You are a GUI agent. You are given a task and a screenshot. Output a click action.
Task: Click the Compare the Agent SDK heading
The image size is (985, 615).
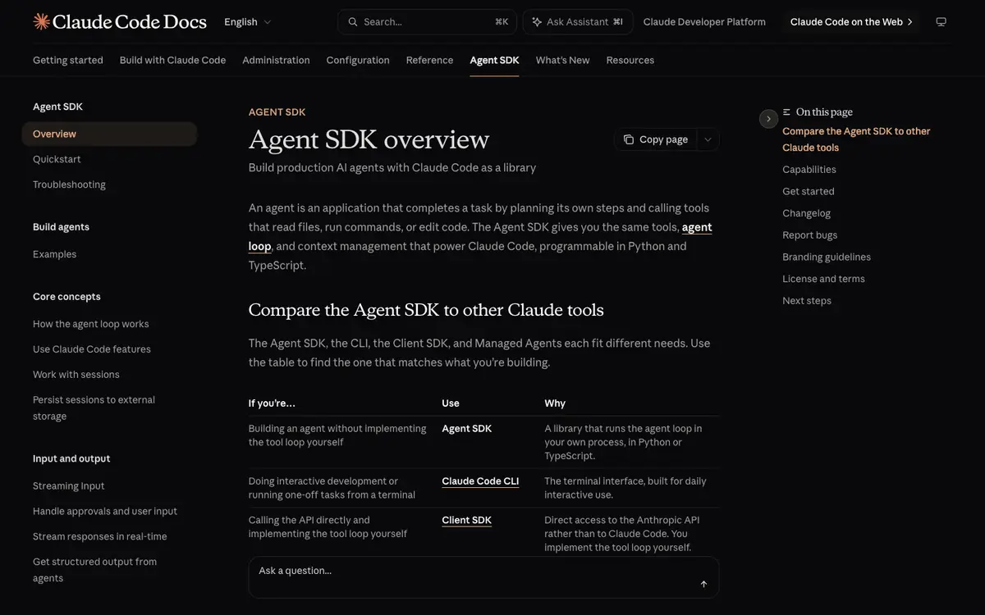(426, 310)
